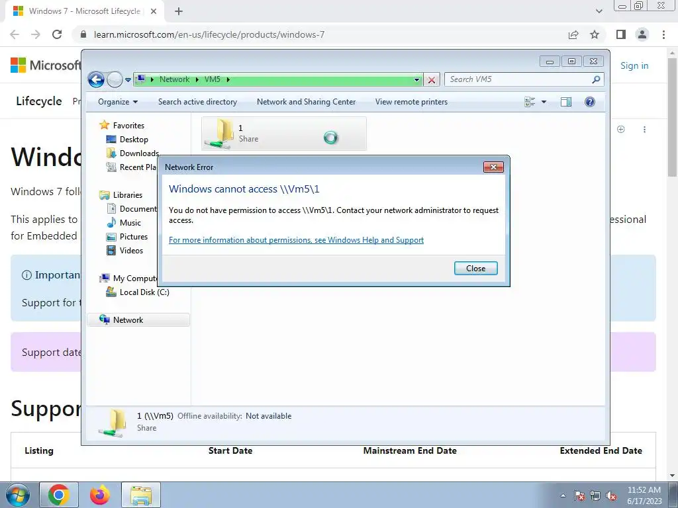Click Chrome forward navigation arrow
The width and height of the screenshot is (678, 508).
[x=36, y=34]
